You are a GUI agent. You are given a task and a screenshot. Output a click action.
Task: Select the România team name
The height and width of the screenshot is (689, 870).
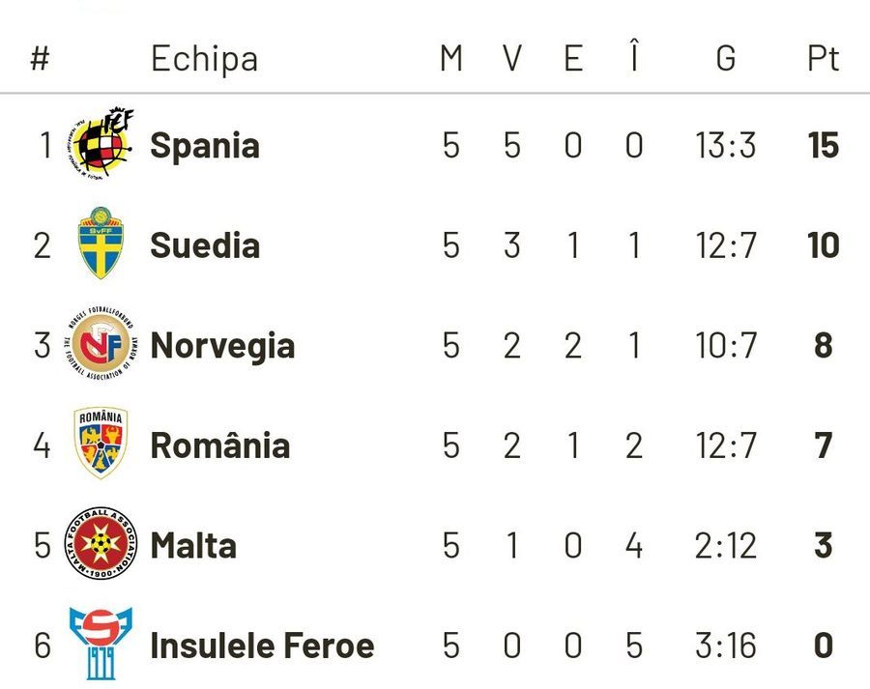pyautogui.click(x=220, y=445)
